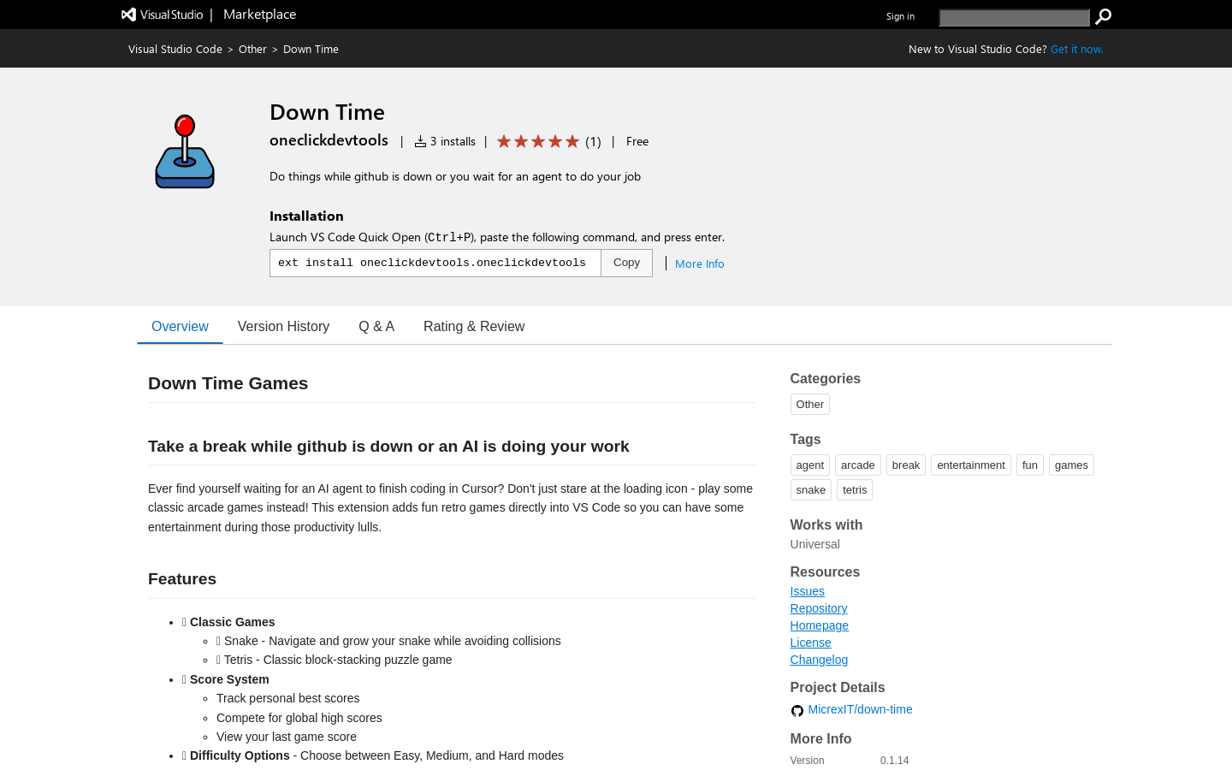Click the Visual Studio logo icon
Image resolution: width=1232 pixels, height=770 pixels.
(x=128, y=15)
